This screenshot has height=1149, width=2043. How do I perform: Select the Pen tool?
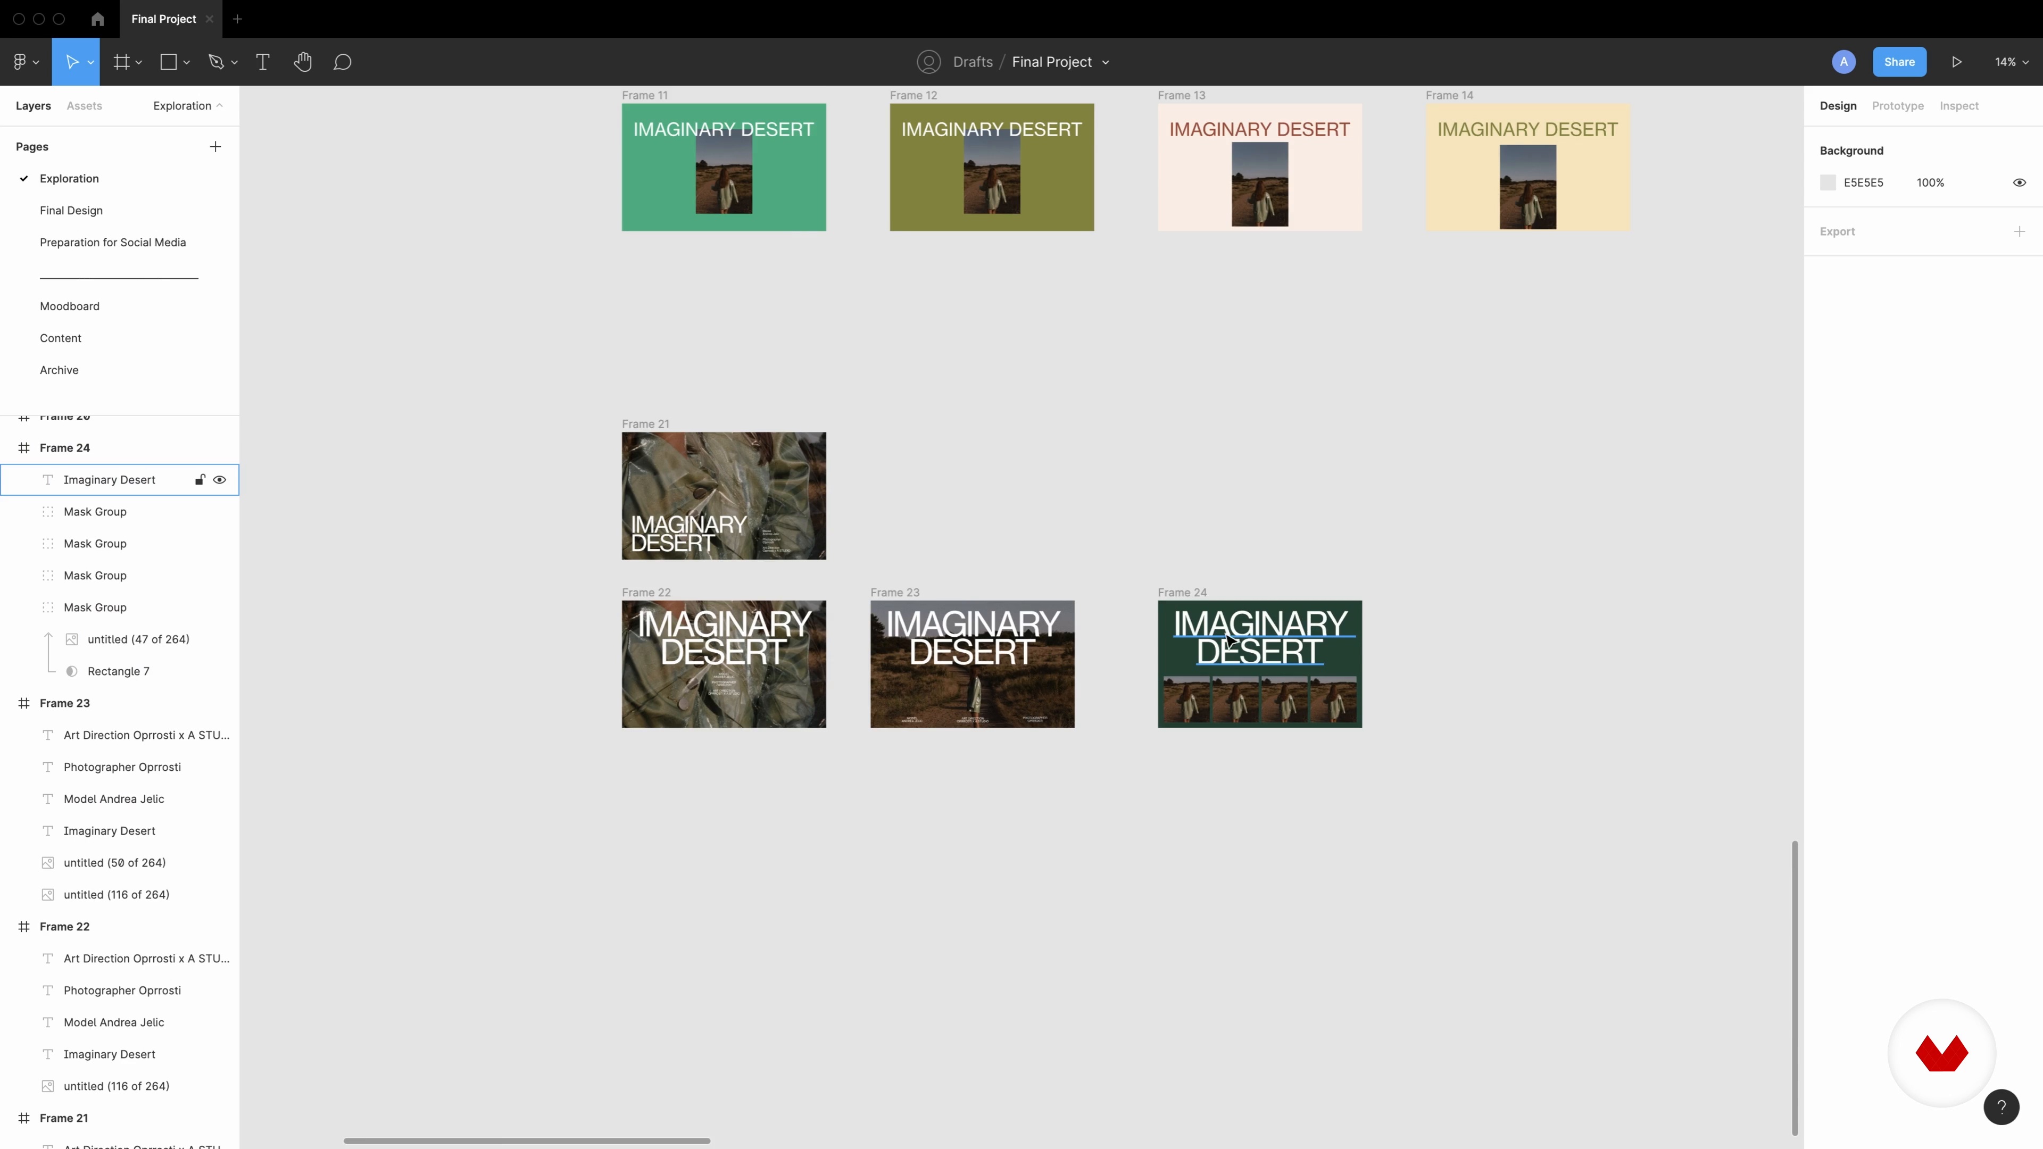(x=215, y=62)
